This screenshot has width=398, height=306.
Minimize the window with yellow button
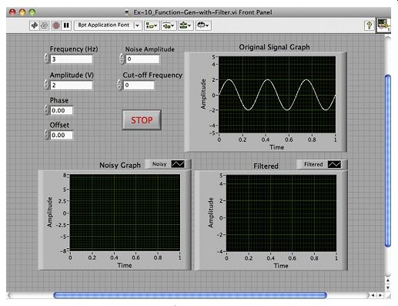pyautogui.click(x=22, y=12)
